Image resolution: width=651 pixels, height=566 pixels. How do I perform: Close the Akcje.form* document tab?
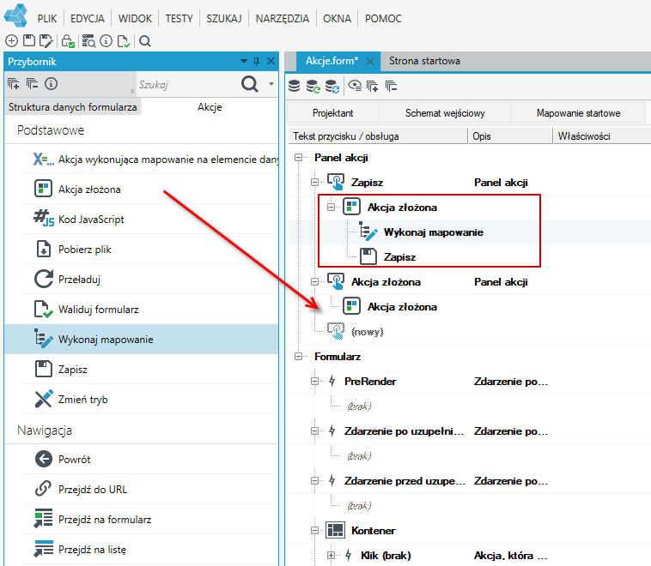[369, 62]
